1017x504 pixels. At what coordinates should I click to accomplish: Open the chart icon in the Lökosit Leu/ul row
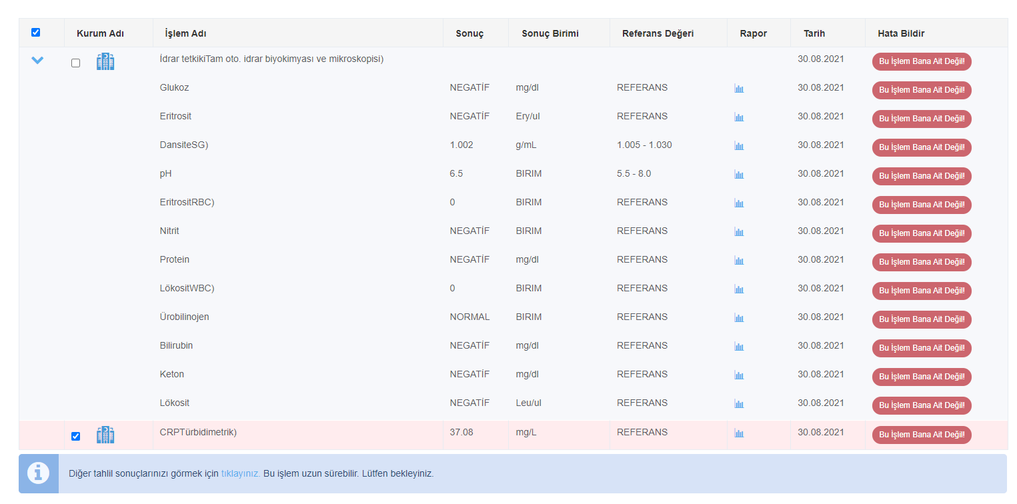pos(739,404)
